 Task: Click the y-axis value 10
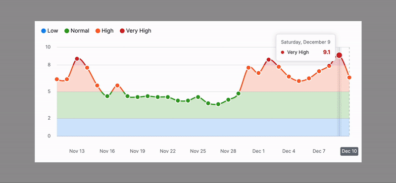(48, 47)
